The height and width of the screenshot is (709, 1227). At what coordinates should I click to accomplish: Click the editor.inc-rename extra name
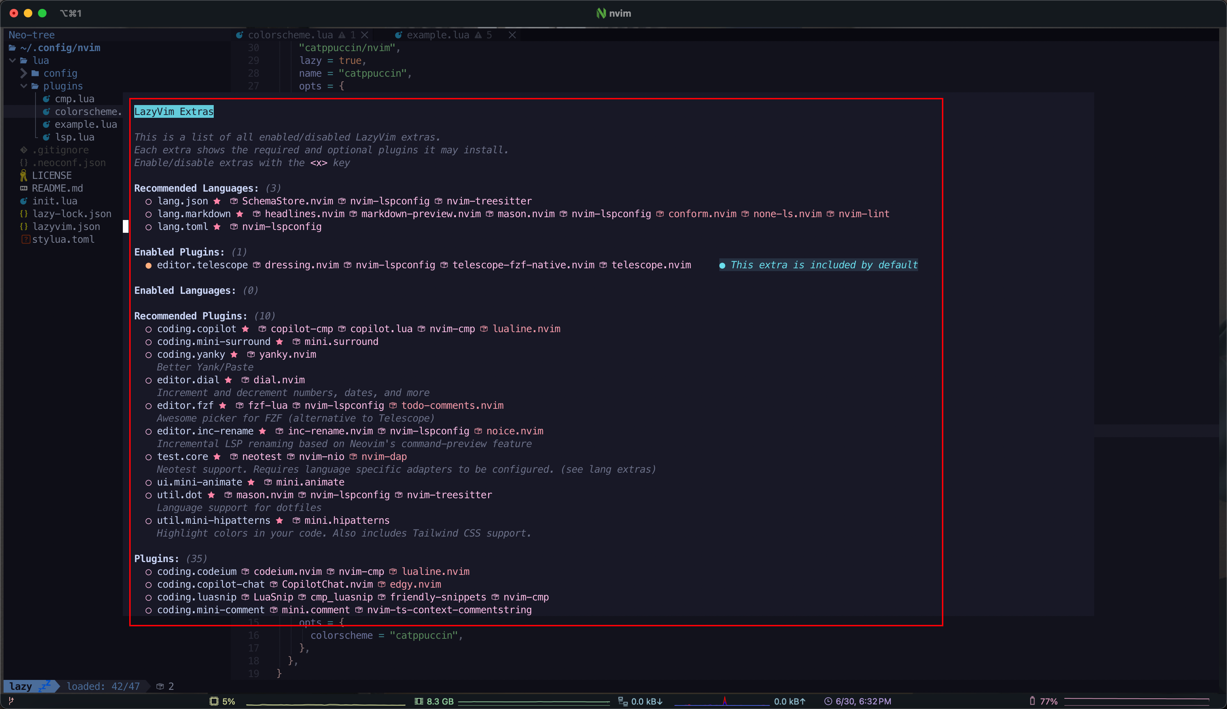205,431
